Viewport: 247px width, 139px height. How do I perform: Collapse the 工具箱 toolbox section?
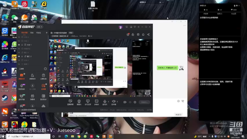coord(45,69)
